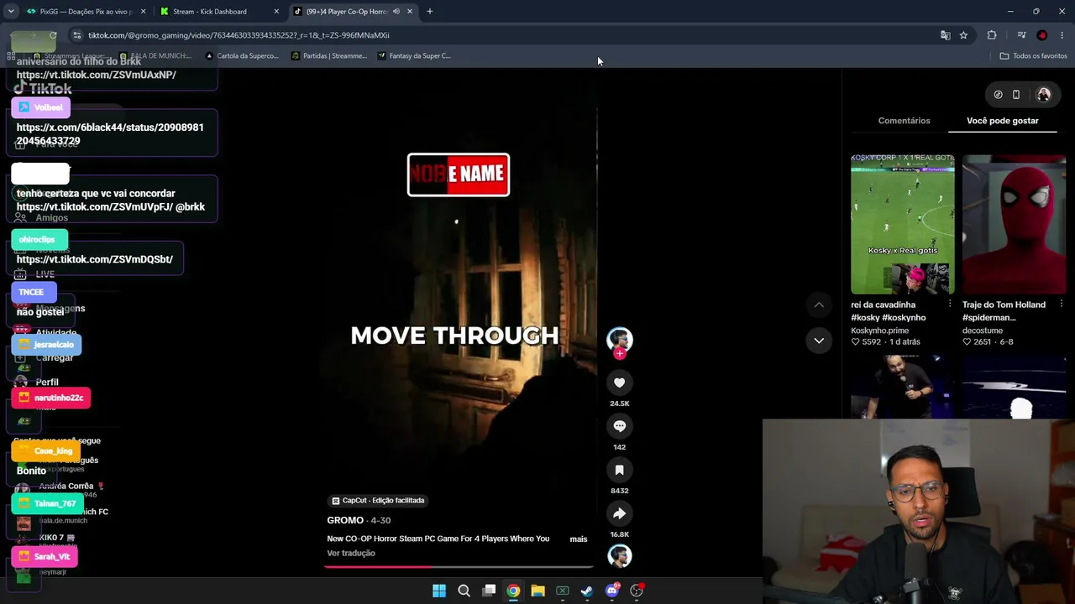Select the Você pode gostar tab
Screen dimensions: 1075x604
click(x=1002, y=121)
